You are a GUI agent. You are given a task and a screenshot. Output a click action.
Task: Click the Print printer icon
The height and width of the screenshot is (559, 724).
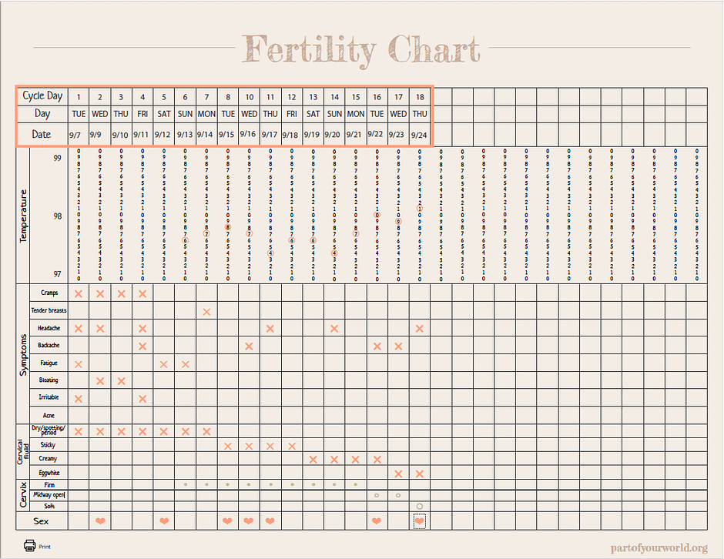[30, 546]
